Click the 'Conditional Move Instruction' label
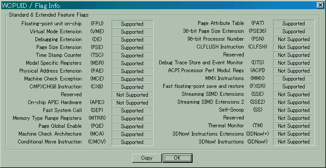The width and height of the screenshot is (326, 168). pos(50,142)
